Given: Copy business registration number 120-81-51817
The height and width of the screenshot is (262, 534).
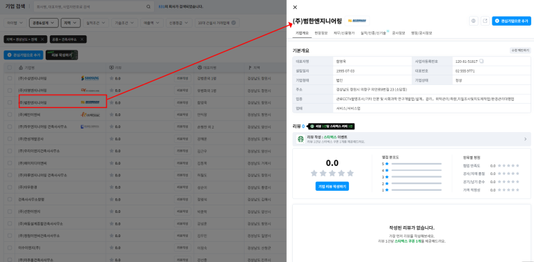Looking at the screenshot, I should 481,62.
